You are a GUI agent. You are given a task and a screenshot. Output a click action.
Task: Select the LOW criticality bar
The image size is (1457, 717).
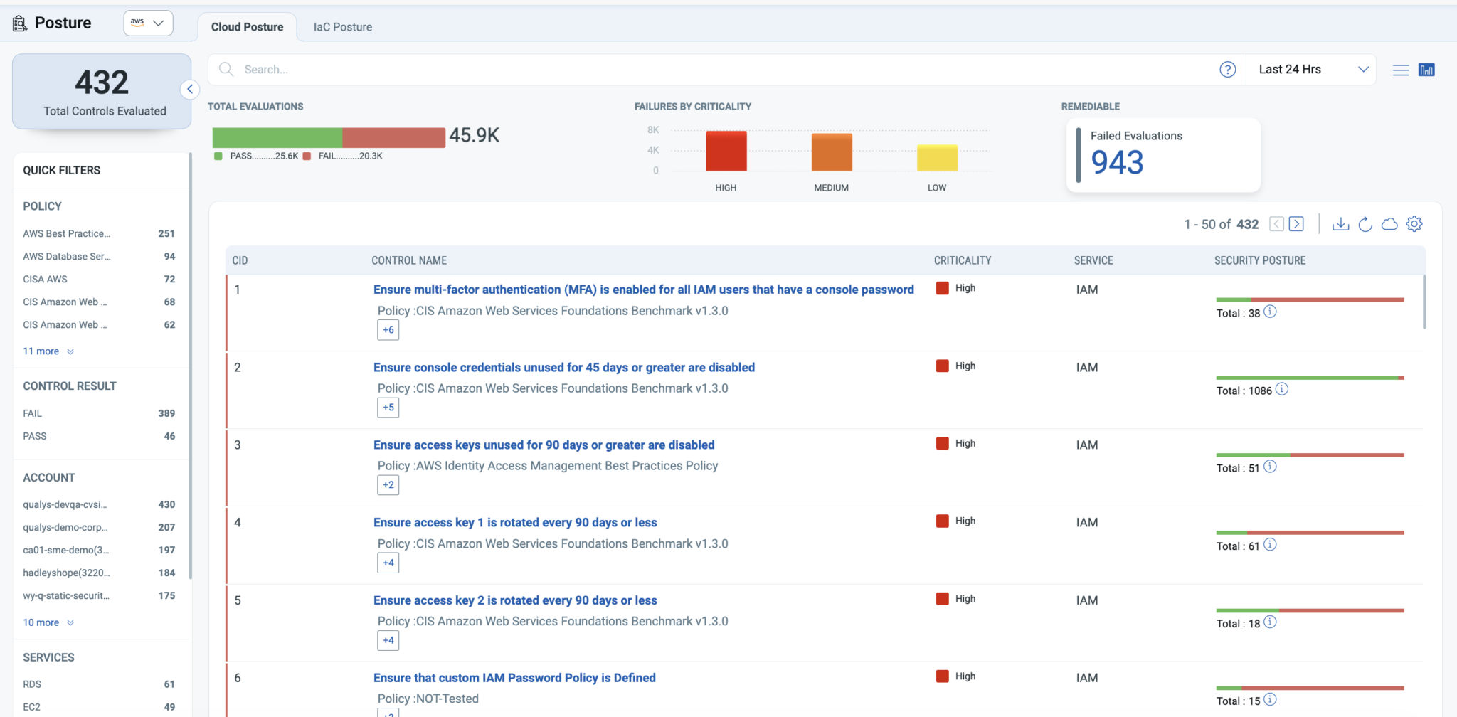937,158
